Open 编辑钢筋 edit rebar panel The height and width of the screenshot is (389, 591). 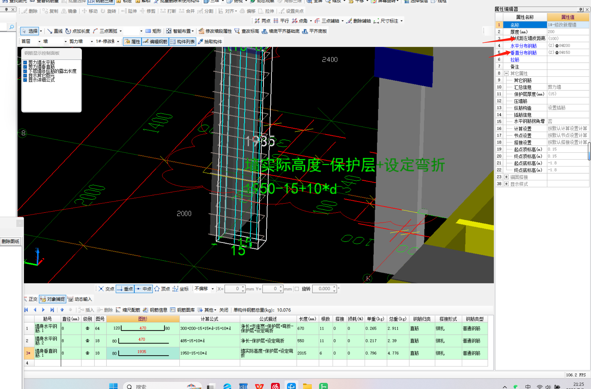(x=155, y=42)
